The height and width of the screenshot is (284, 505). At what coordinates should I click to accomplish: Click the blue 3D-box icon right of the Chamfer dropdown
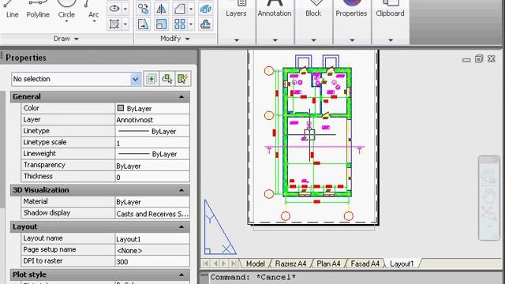pyautogui.click(x=205, y=9)
